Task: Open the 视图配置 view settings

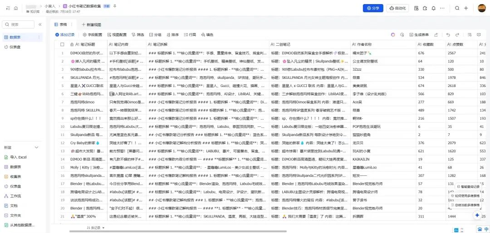Action: coord(117,34)
